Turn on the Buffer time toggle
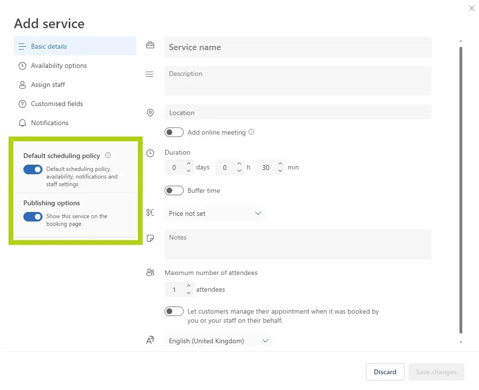Screen dimensions: 479x390 coord(174,190)
